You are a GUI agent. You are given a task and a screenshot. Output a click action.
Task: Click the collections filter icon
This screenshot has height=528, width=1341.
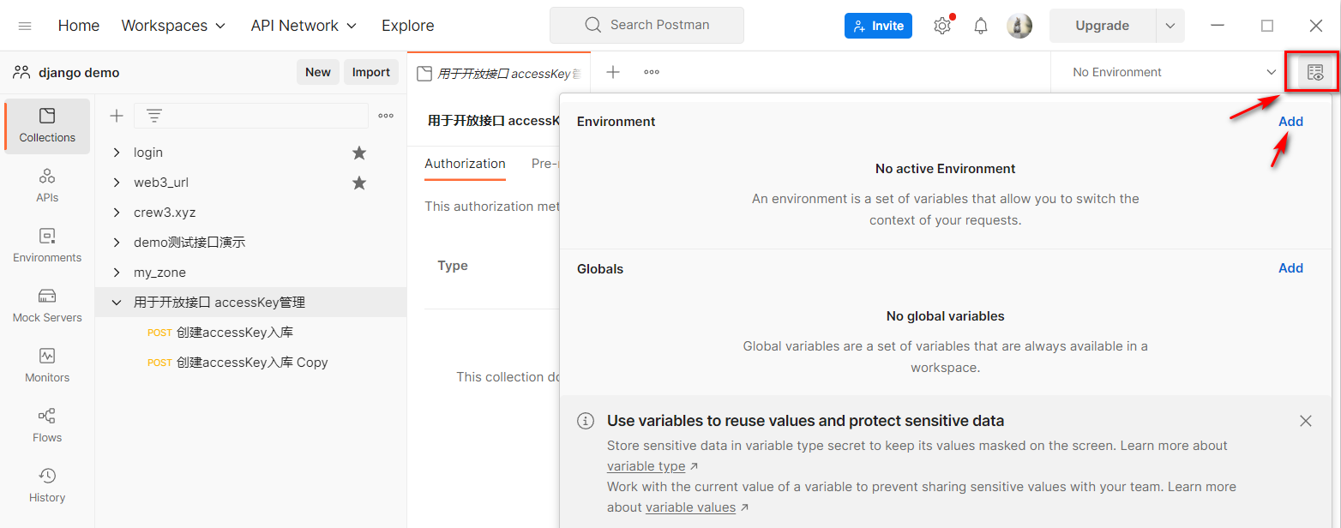coord(154,116)
